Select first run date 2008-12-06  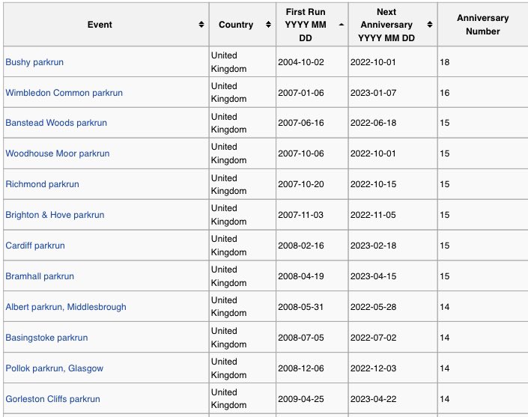point(301,368)
